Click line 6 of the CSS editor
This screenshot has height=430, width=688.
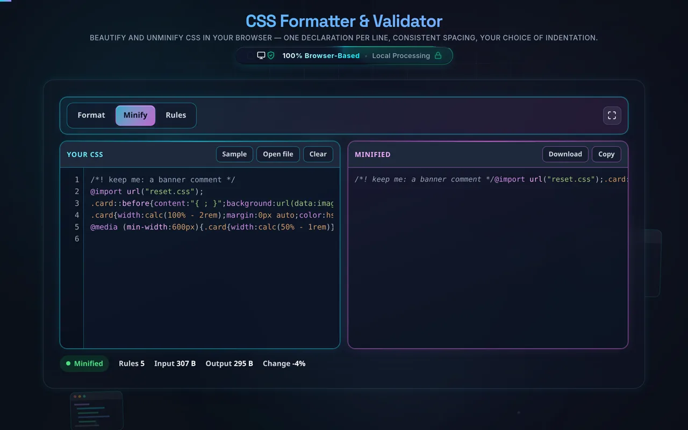212,239
